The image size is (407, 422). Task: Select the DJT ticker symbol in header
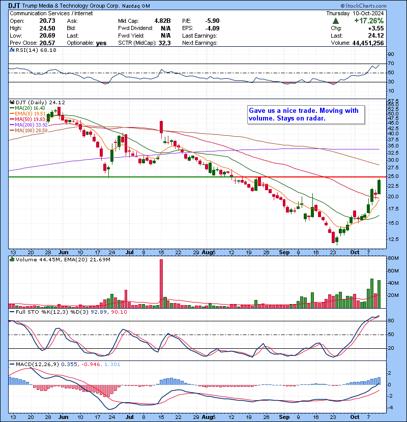coord(14,6)
